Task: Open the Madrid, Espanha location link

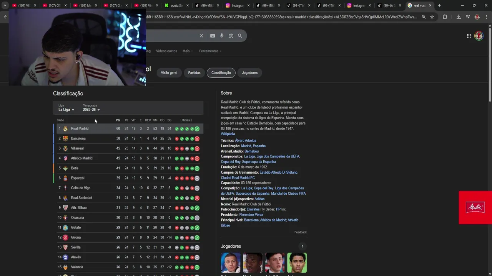Action: tap(253, 146)
